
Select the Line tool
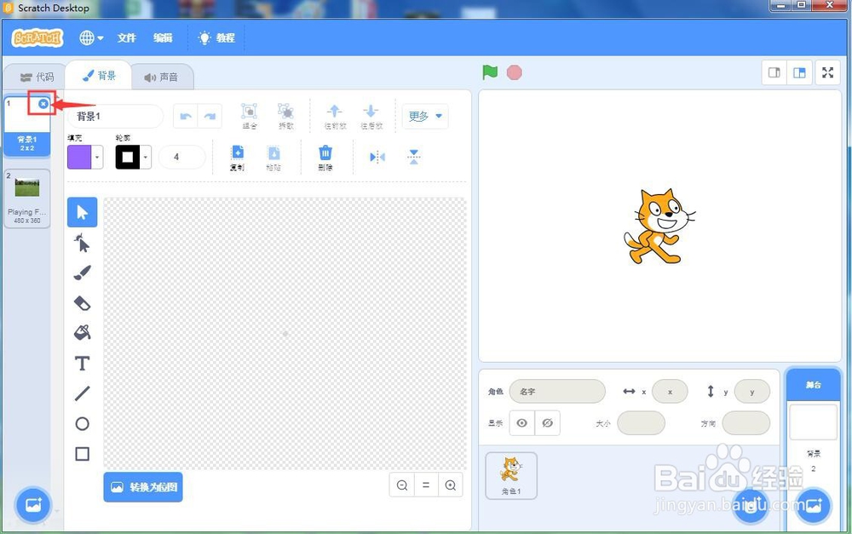[82, 393]
